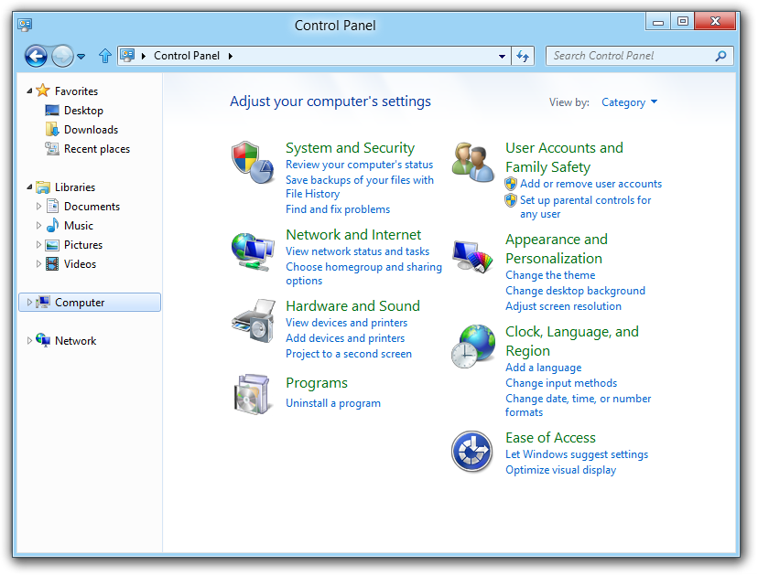The width and height of the screenshot is (758, 576).
Task: Open the View by Category dropdown
Action: [629, 102]
